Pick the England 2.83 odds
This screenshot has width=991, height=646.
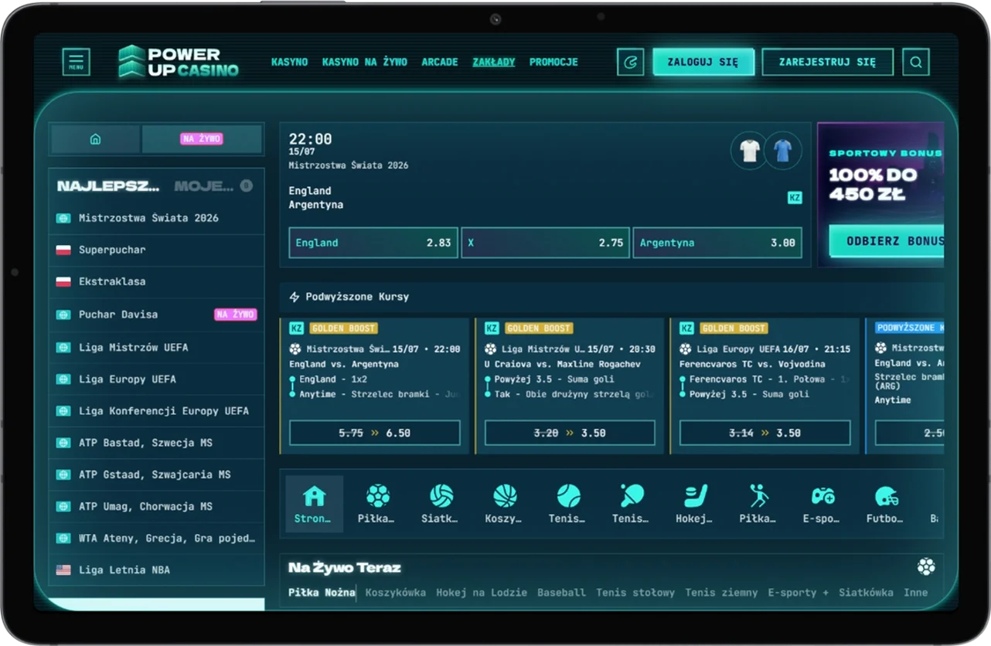click(x=373, y=243)
